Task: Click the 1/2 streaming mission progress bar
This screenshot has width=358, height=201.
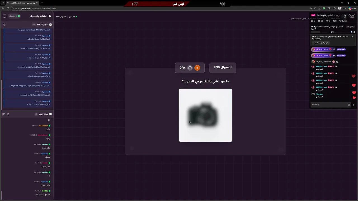Action: (x=320, y=32)
